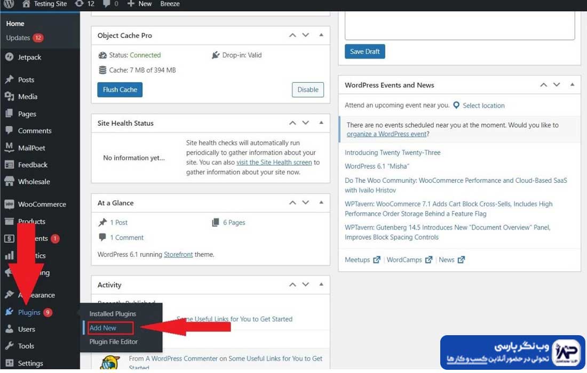This screenshot has height=373, width=587.
Task: Select Installed Plugins in flyout menu
Action: tap(113, 314)
